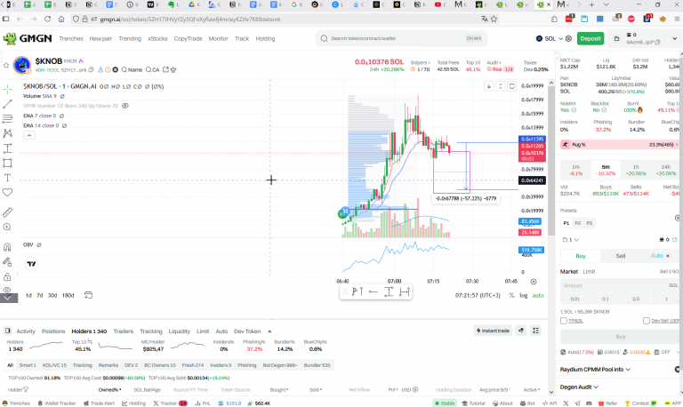Click the token search field
Screen dimensions: 683x407
click(x=401, y=39)
